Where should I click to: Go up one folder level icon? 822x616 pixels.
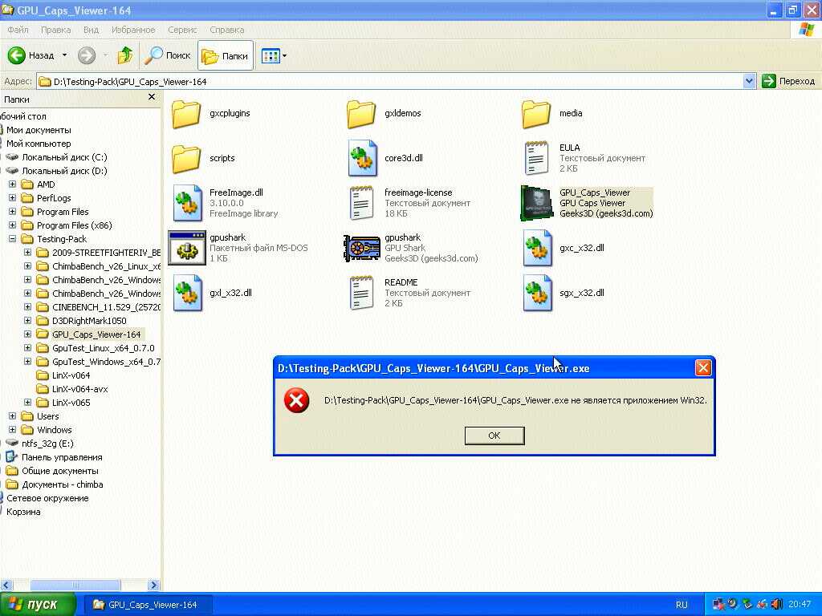(x=124, y=55)
